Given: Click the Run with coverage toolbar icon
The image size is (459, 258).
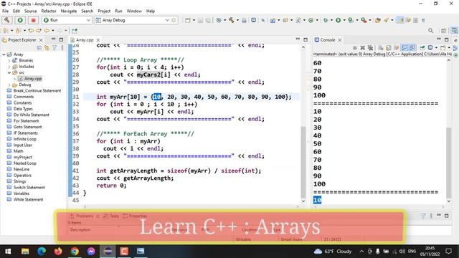Looking at the screenshot, I should 351,20.
